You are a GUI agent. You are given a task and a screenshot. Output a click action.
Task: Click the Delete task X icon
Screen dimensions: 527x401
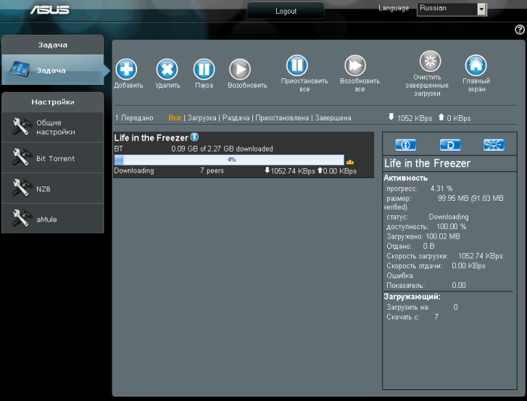pos(167,69)
